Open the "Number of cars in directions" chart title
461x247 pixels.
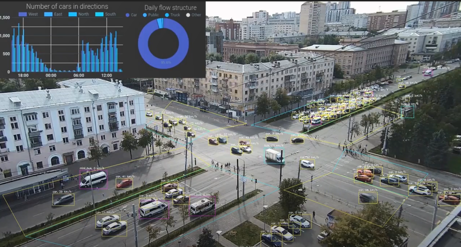tap(67, 6)
